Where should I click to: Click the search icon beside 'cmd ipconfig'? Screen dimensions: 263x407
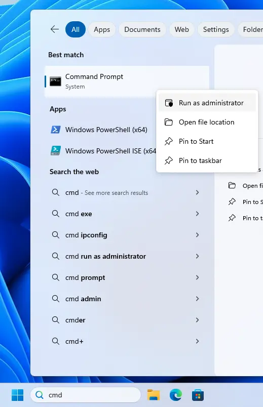click(56, 235)
